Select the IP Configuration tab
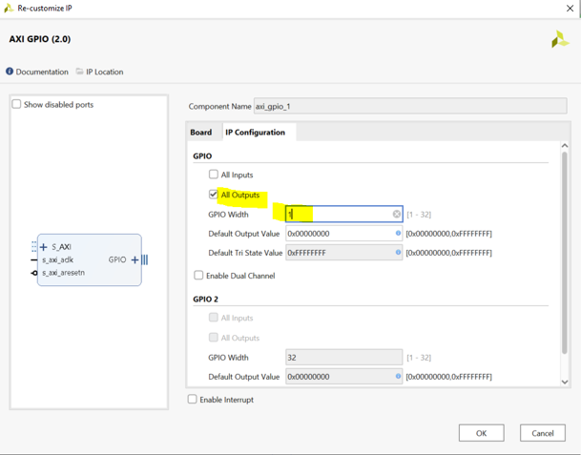The height and width of the screenshot is (455, 581). click(x=256, y=133)
